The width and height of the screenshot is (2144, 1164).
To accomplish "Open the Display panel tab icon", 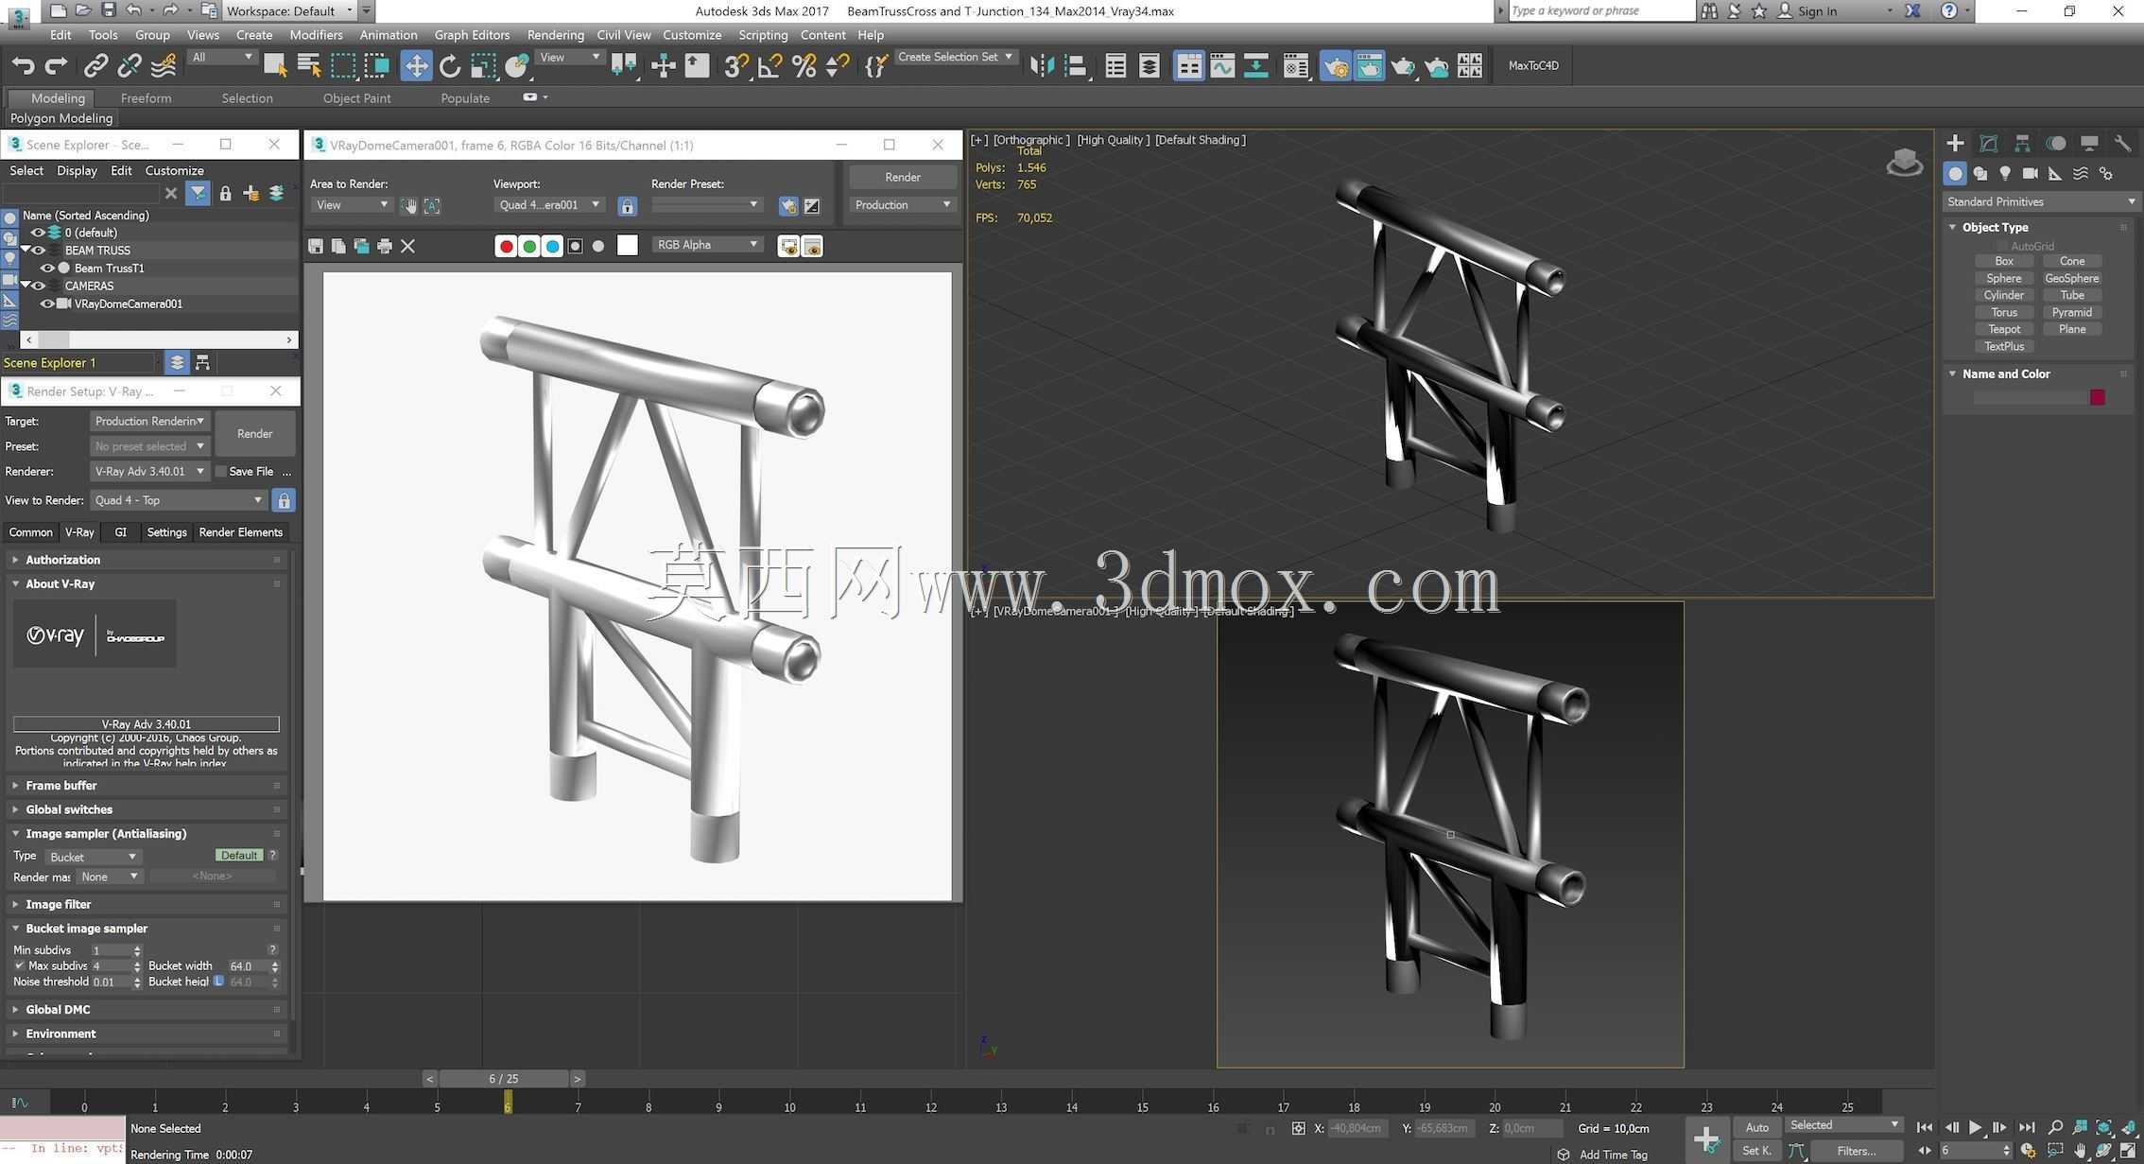I will tap(2089, 144).
